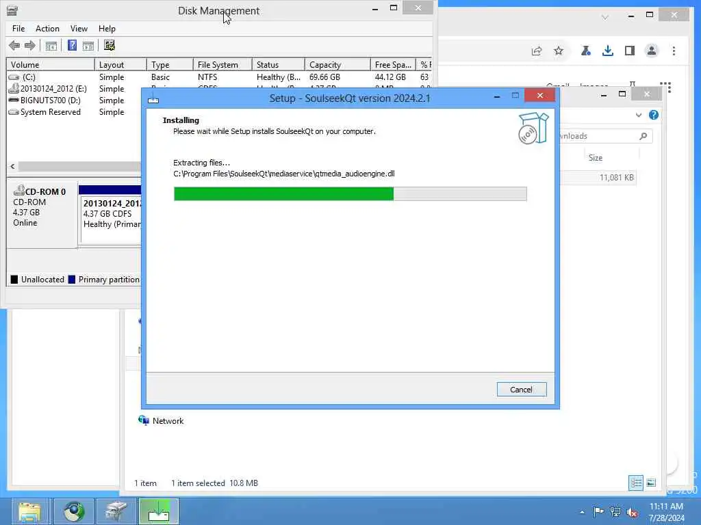Click the installation progress bar
This screenshot has width=701, height=525.
[350, 193]
